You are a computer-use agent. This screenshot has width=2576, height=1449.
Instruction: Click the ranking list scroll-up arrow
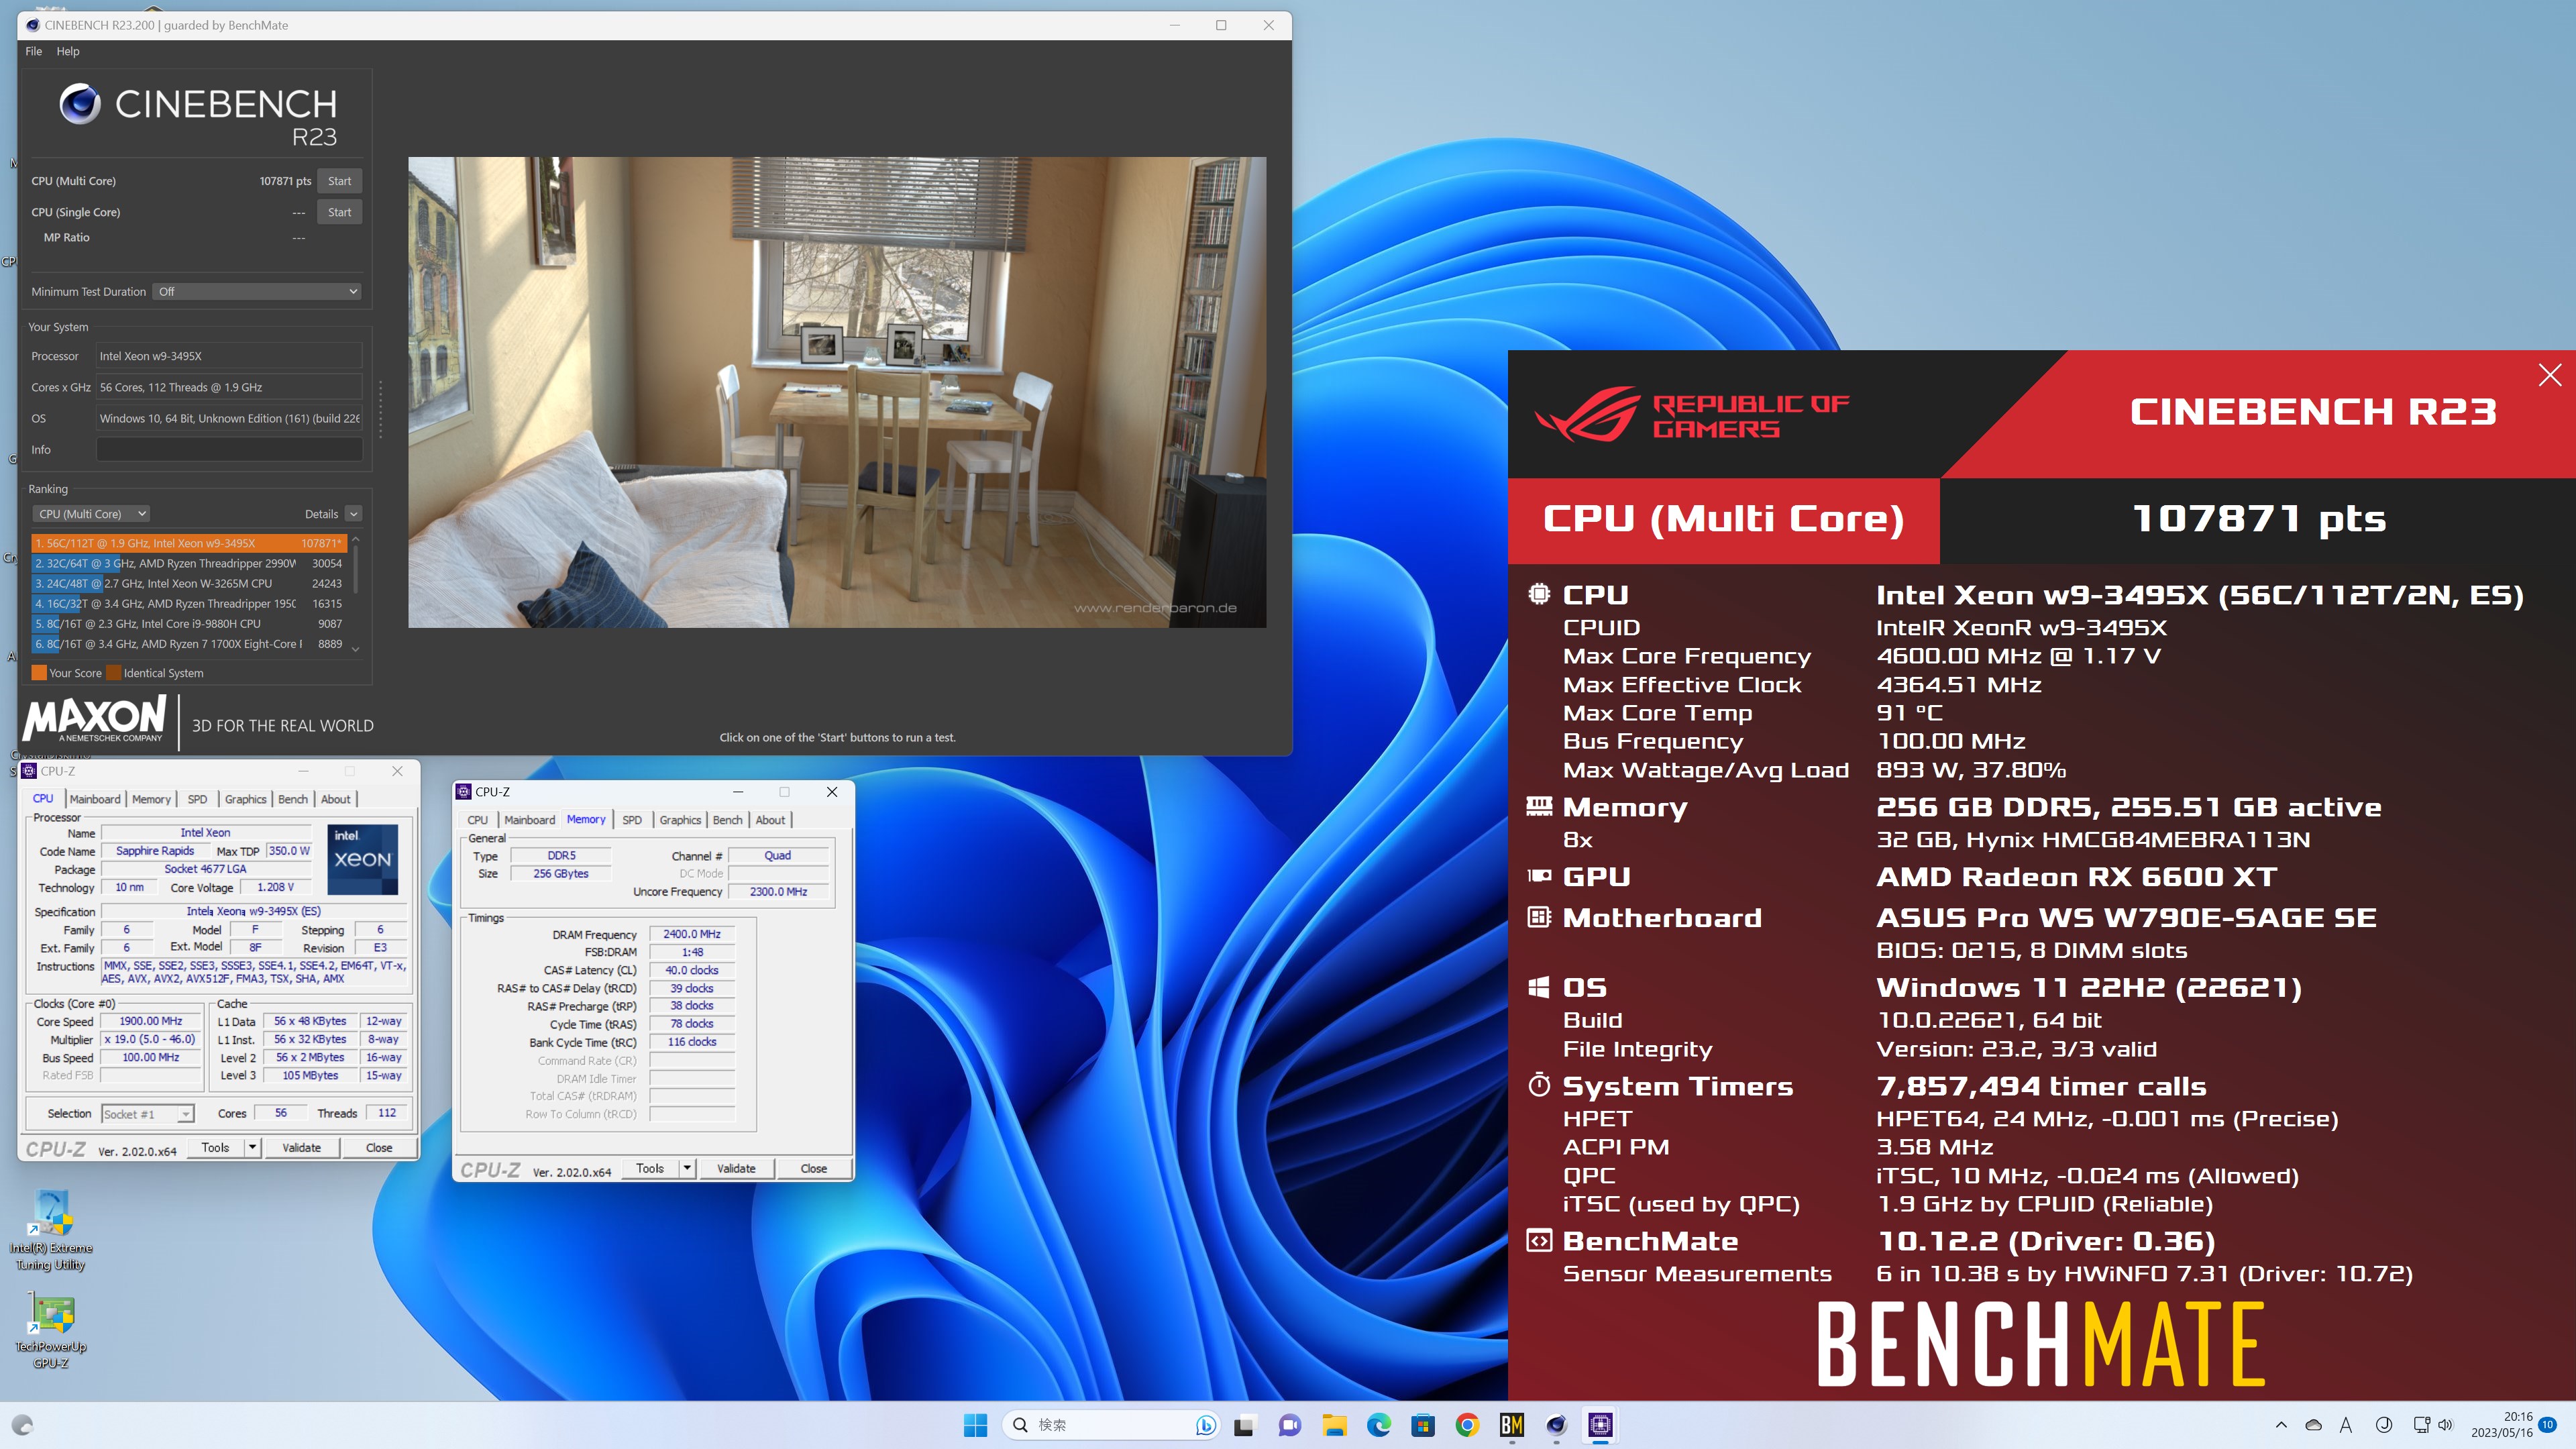355,540
